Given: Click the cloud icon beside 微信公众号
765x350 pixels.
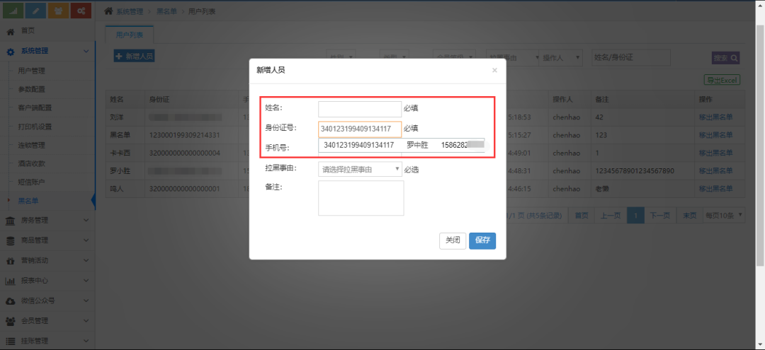Looking at the screenshot, I should tap(10, 301).
